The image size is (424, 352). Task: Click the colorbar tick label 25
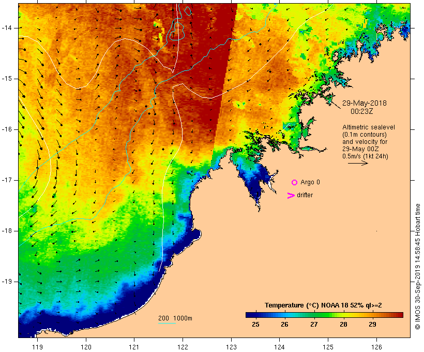(x=255, y=325)
